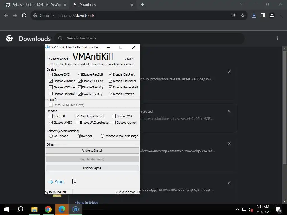Remove first download entry with X

[229, 72]
